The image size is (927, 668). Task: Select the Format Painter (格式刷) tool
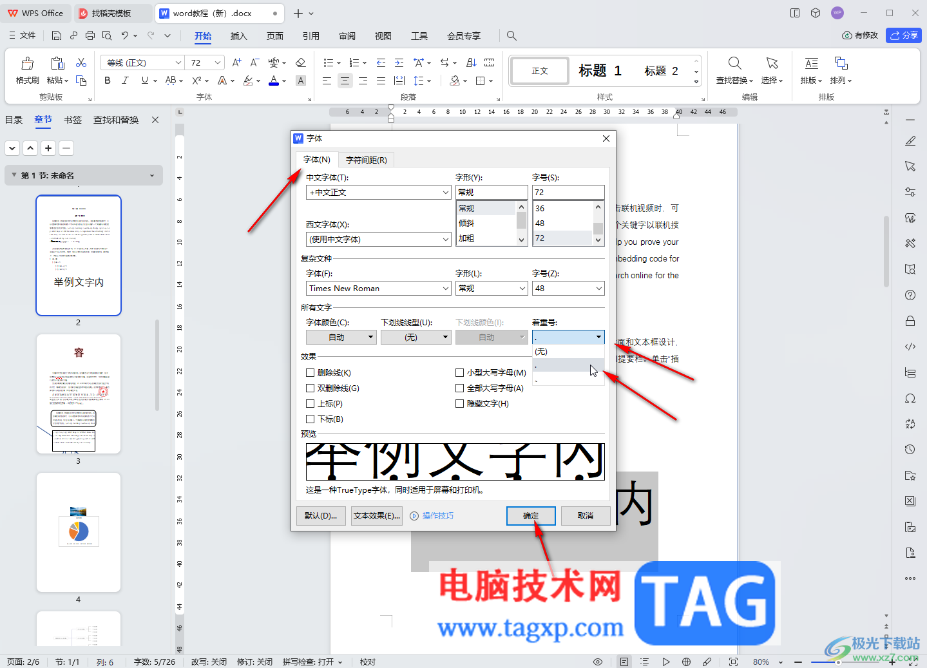tap(27, 70)
